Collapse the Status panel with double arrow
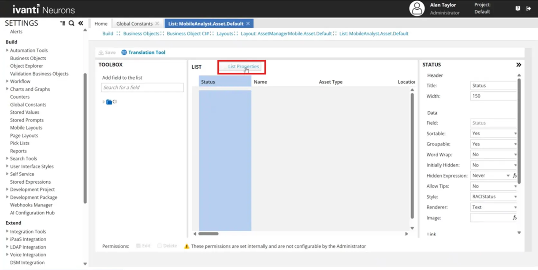Image resolution: width=538 pixels, height=270 pixels. coord(519,65)
